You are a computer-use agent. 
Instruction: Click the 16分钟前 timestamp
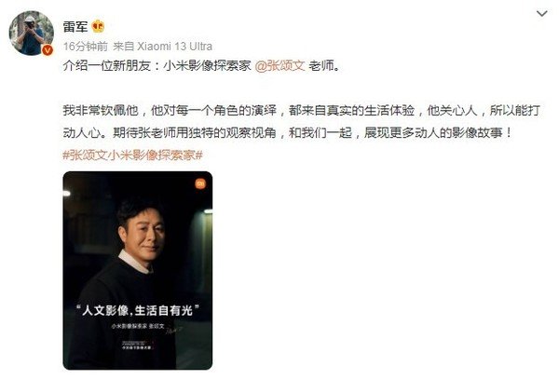pos(86,47)
